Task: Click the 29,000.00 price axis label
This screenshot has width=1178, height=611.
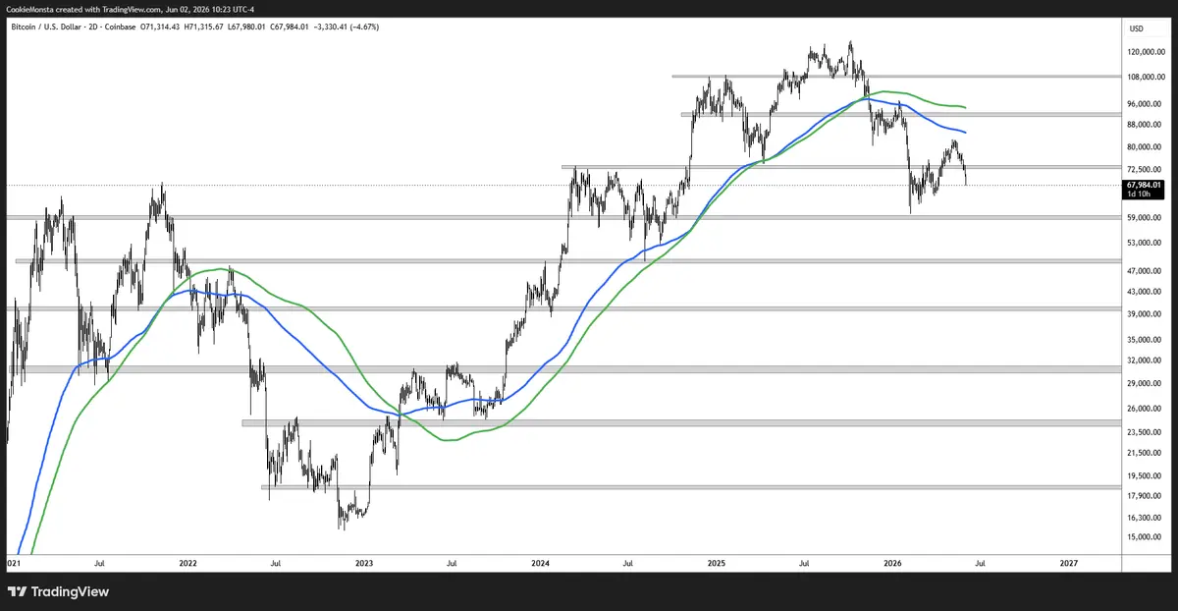Action: (1145, 383)
